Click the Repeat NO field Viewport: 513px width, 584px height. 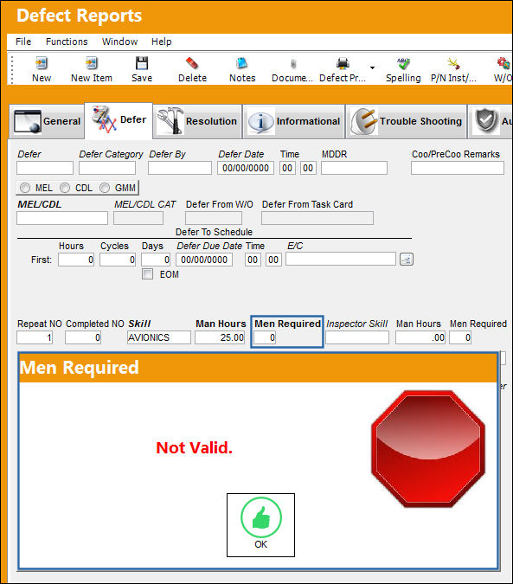pos(35,337)
